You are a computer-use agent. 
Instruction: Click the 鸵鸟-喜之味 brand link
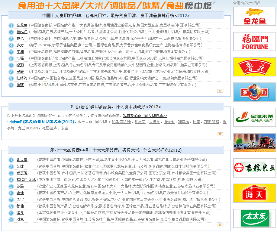click(x=121, y=122)
